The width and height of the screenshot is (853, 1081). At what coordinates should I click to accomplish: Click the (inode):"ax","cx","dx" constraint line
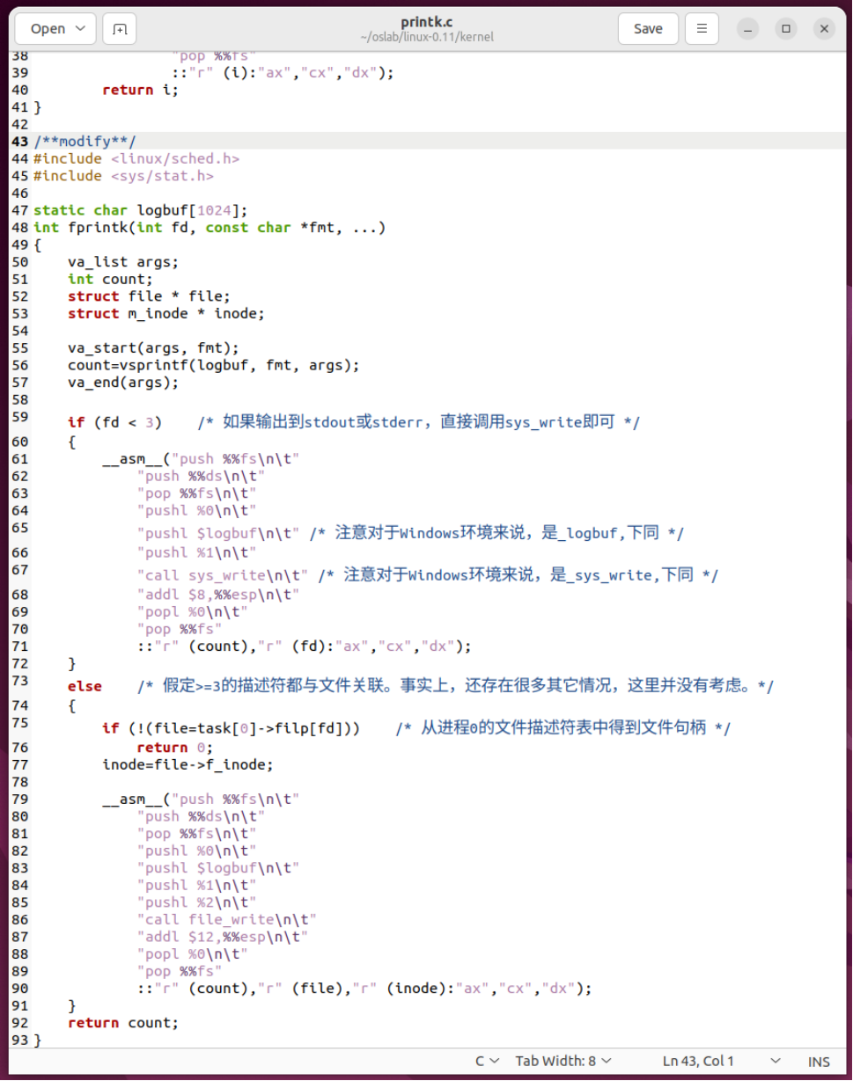(x=364, y=989)
